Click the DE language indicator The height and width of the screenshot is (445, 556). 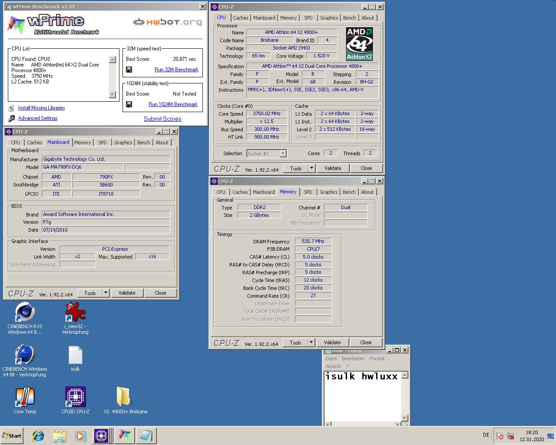[x=486, y=435]
